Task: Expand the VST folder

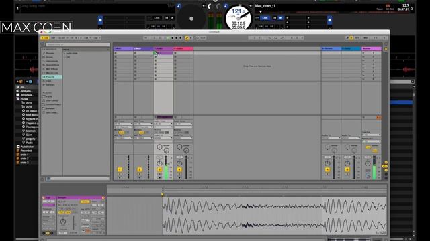Action: tap(67, 57)
